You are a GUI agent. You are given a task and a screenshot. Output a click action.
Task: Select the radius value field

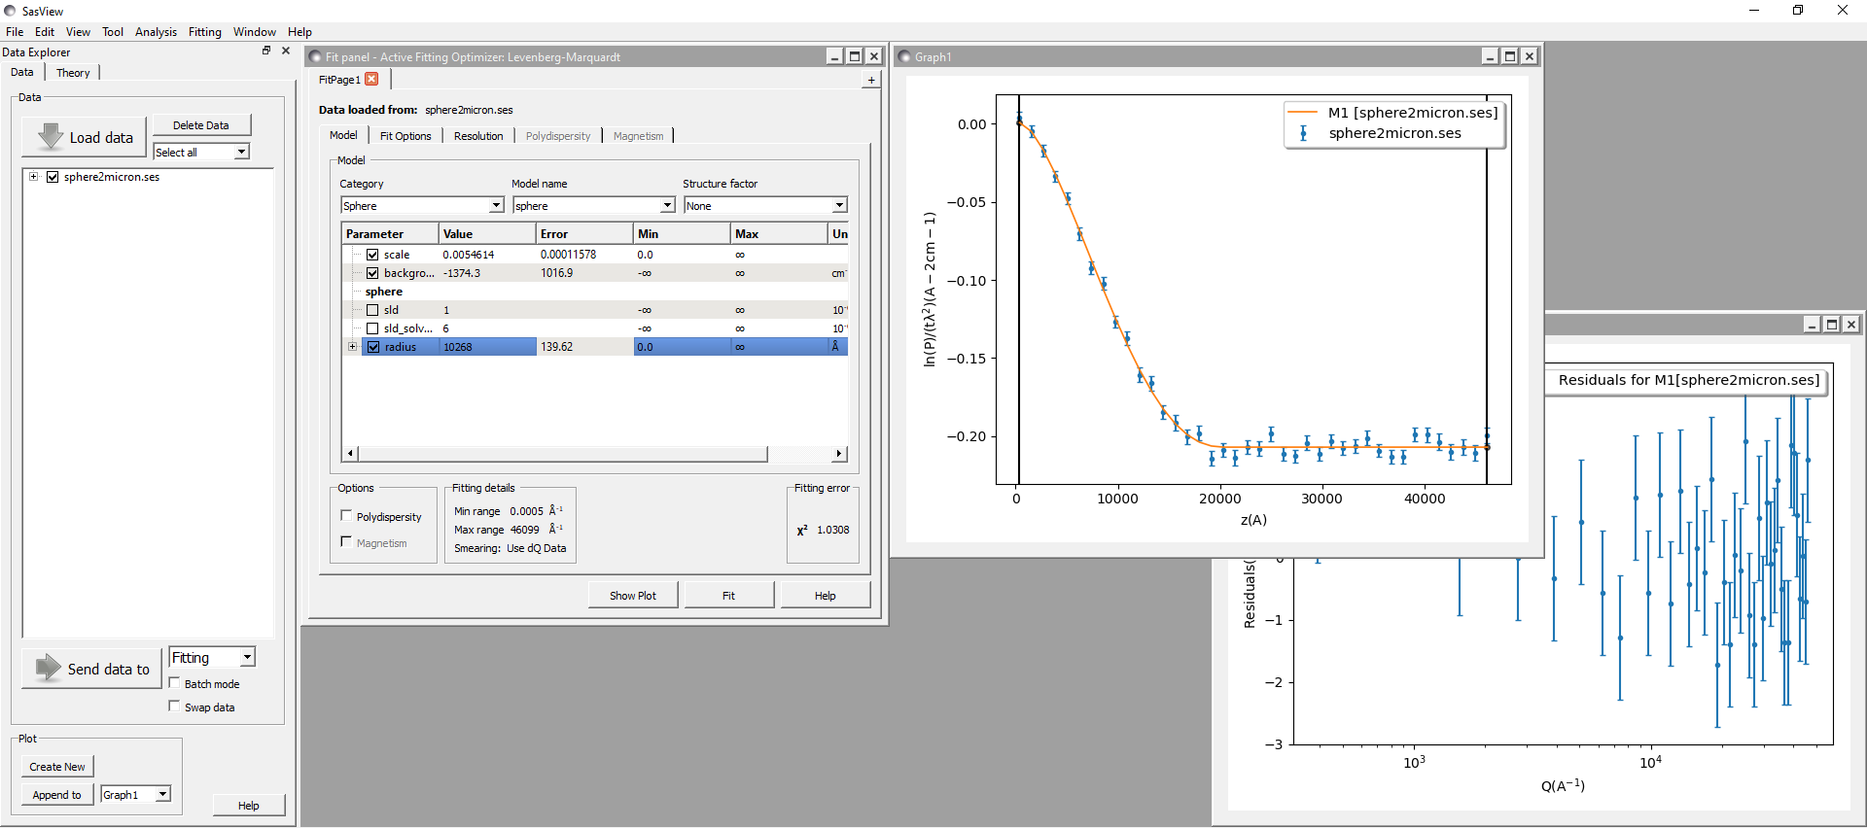pos(487,347)
